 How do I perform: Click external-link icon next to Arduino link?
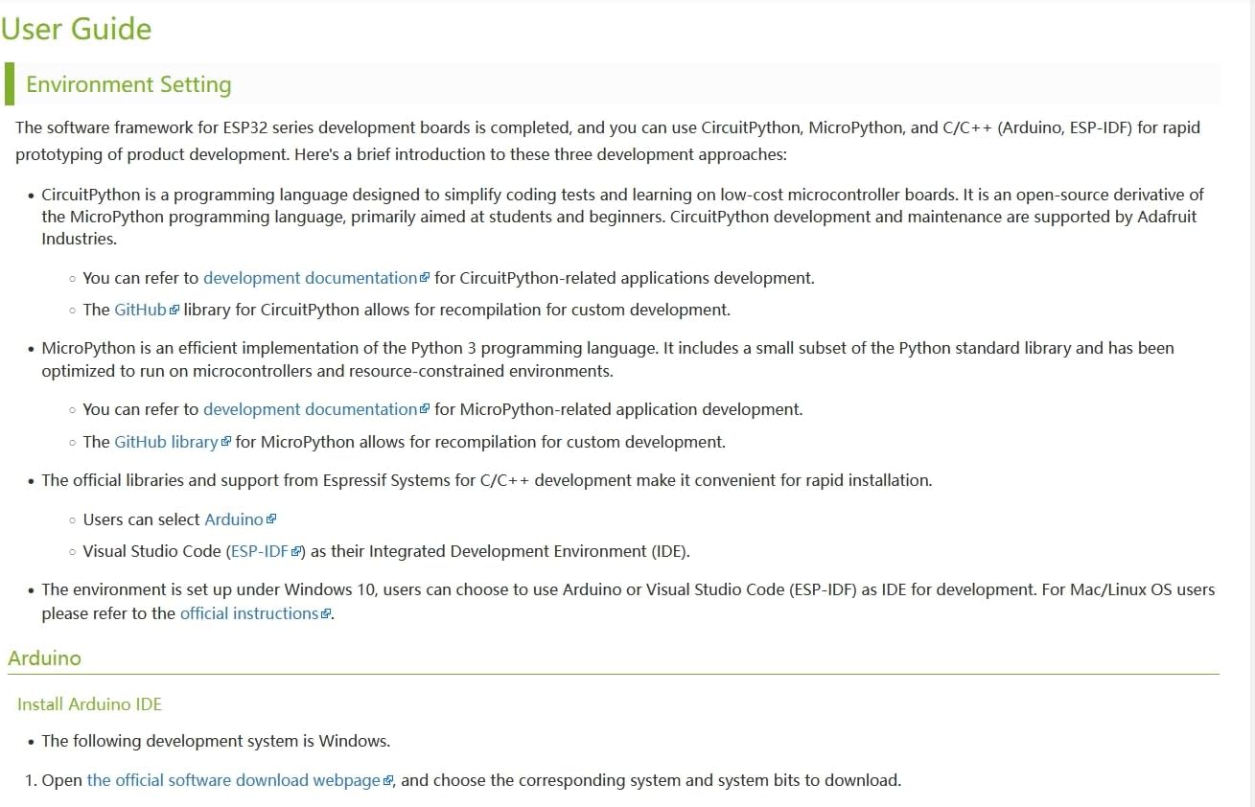click(x=271, y=520)
